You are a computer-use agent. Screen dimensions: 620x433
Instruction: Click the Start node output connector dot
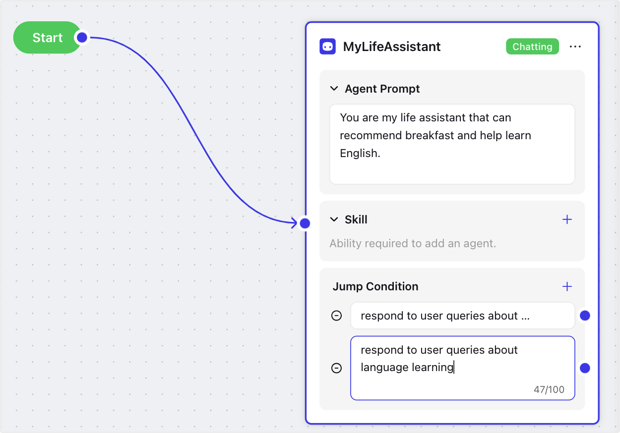point(82,38)
